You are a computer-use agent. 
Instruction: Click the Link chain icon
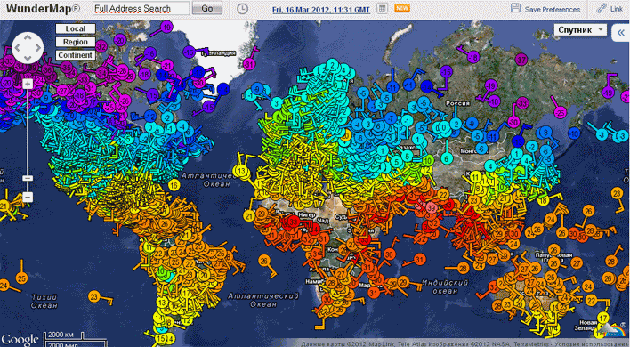click(602, 8)
